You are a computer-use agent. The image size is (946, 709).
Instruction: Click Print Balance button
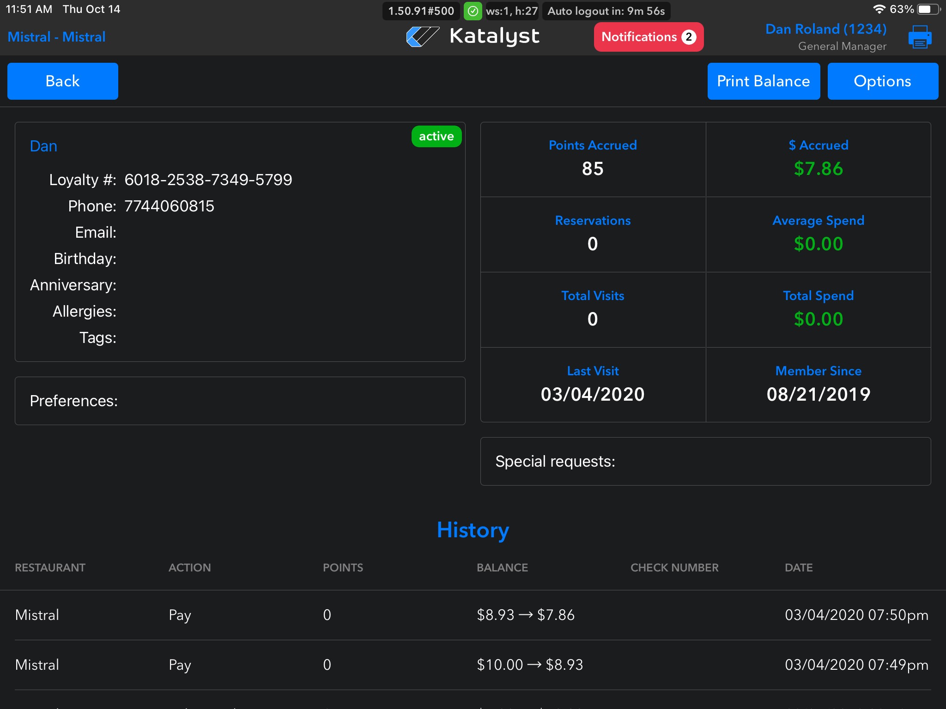(763, 81)
